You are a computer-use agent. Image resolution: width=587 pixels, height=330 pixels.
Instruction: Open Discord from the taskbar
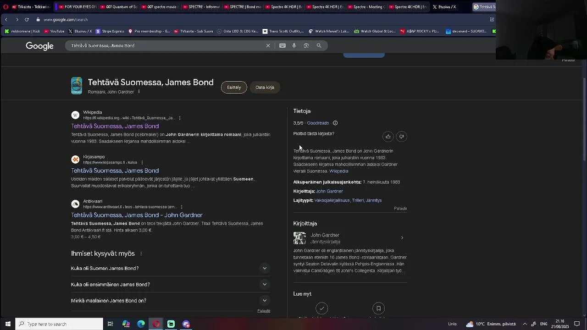pos(186,324)
